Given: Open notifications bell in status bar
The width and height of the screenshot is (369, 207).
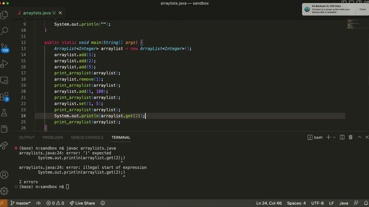Looking at the screenshot, I should pos(366,203).
